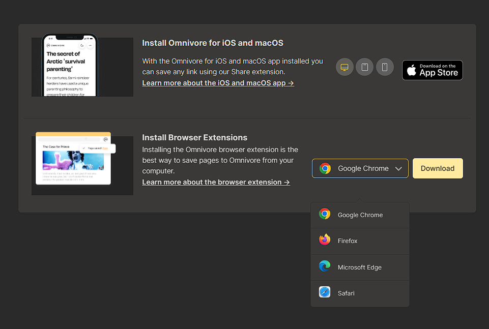Click the Firefox logo in the dropdown list

[x=325, y=240]
